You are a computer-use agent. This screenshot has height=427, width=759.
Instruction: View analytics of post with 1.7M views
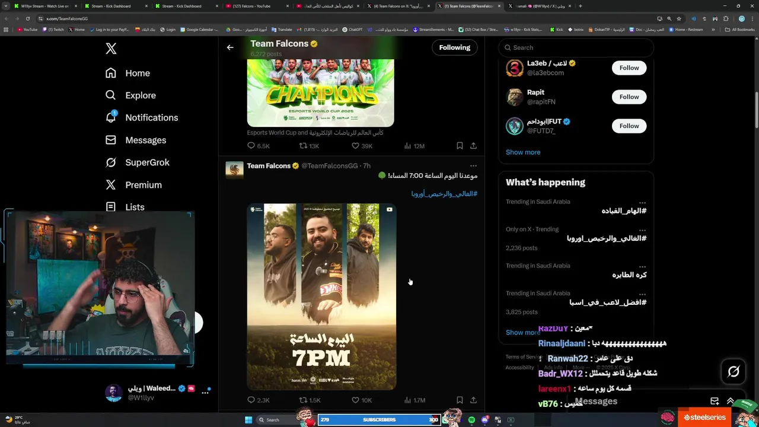point(407,400)
